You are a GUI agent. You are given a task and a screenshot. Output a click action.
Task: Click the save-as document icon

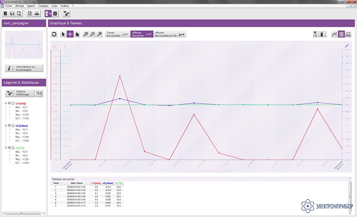[19, 13]
